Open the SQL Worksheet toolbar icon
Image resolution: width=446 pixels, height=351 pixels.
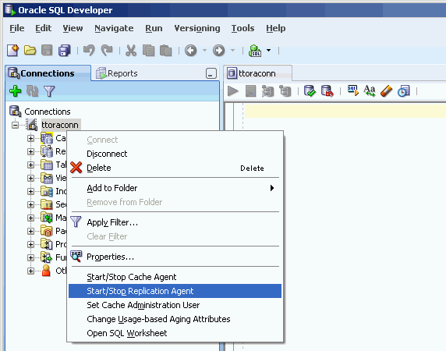(x=255, y=51)
